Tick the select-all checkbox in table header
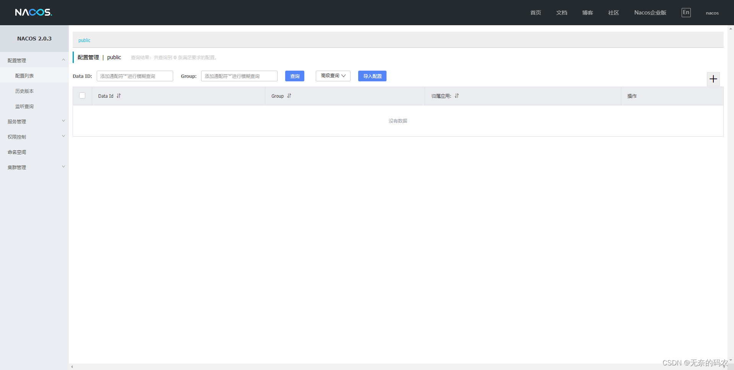Image resolution: width=734 pixels, height=370 pixels. [82, 95]
